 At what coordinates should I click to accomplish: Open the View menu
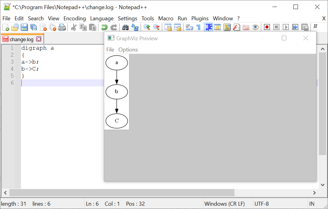point(53,18)
